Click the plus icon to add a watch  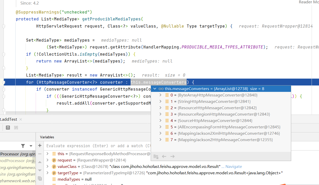pyautogui.click(x=40, y=146)
